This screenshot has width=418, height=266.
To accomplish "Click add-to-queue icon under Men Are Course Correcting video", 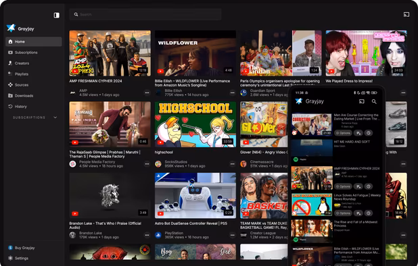I will point(358,133).
